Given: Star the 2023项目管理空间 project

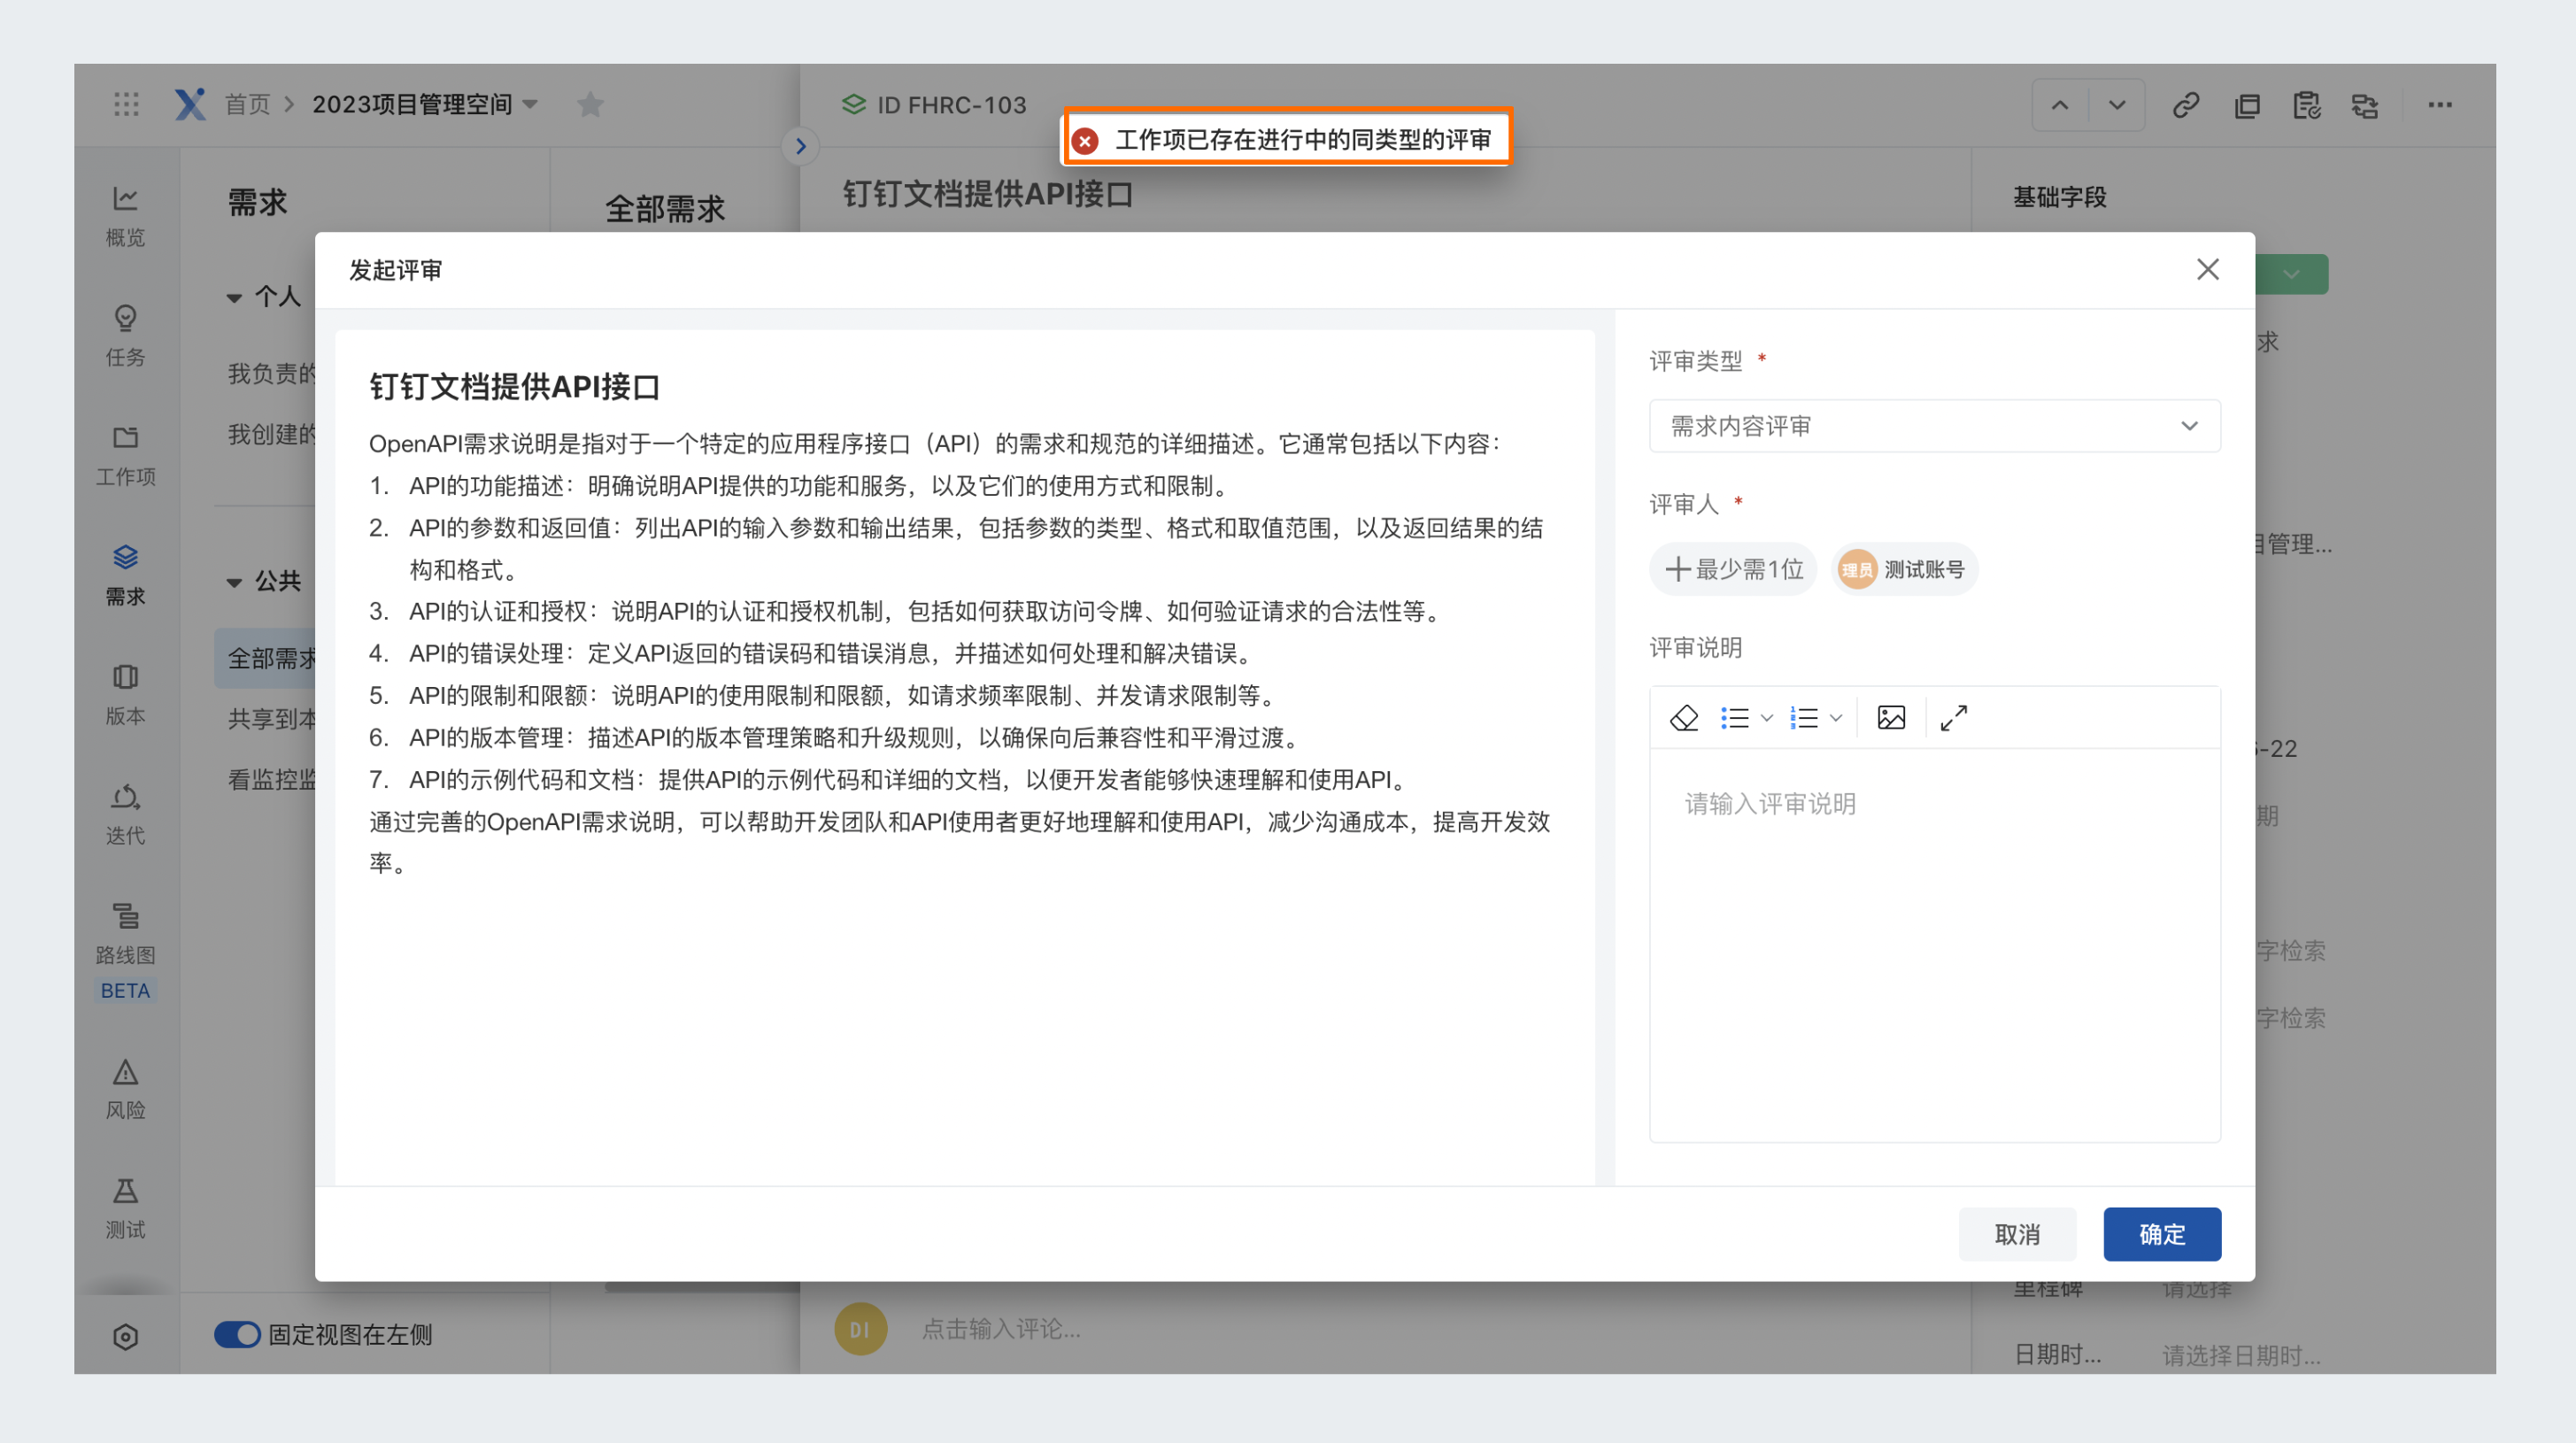Looking at the screenshot, I should [x=590, y=104].
